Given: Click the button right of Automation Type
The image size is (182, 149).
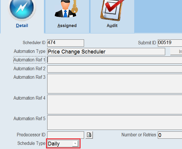Looking at the screenshot, I should tap(176, 51).
